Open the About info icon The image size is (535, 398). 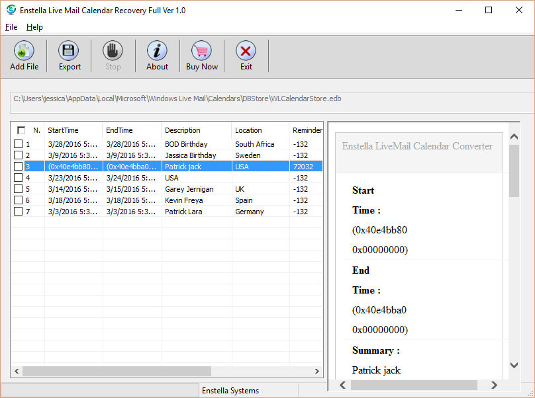tap(157, 52)
